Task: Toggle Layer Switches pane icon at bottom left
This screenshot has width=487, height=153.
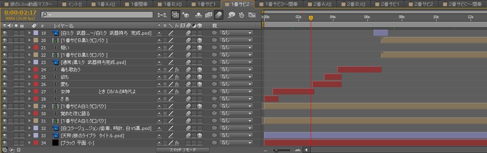Action: pos(5,150)
